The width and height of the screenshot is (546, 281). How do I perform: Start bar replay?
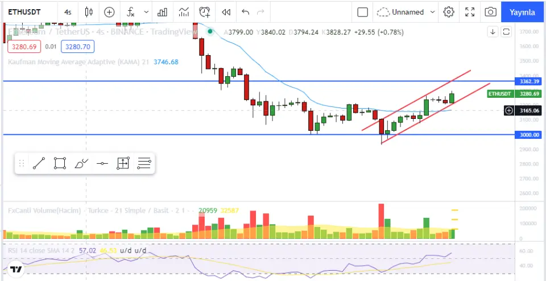[226, 12]
